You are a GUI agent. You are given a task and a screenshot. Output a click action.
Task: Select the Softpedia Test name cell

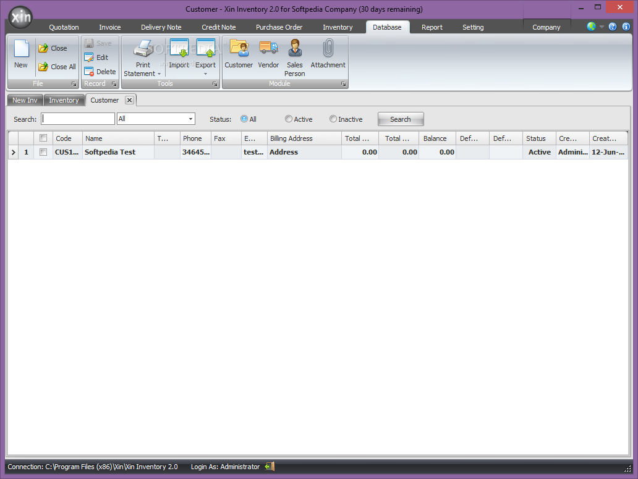pyautogui.click(x=119, y=152)
